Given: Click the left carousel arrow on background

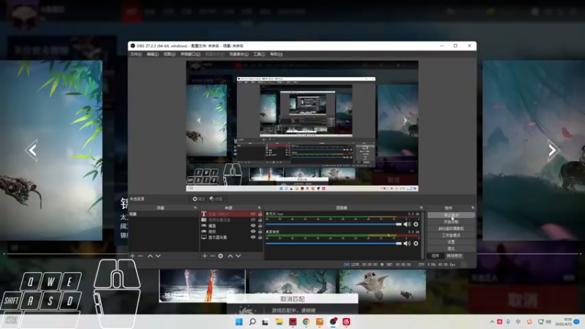Looking at the screenshot, I should [x=31, y=151].
